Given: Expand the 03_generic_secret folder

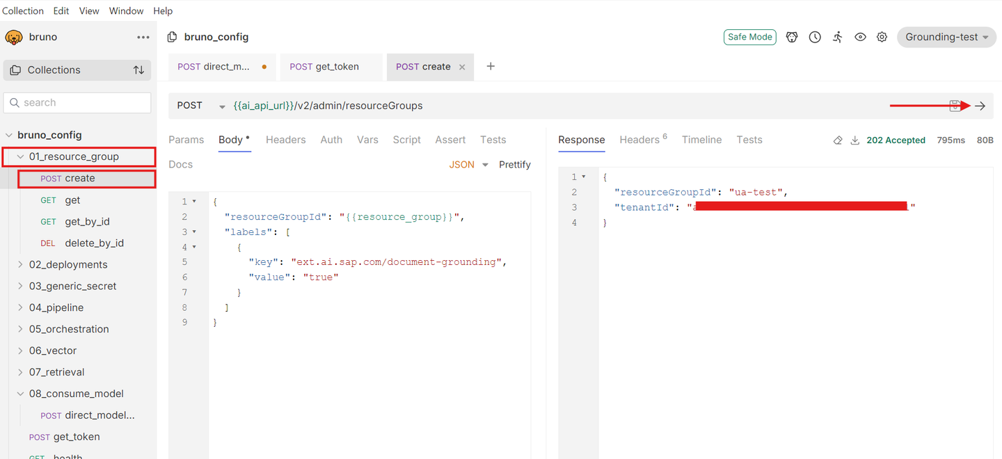Looking at the screenshot, I should (x=21, y=287).
